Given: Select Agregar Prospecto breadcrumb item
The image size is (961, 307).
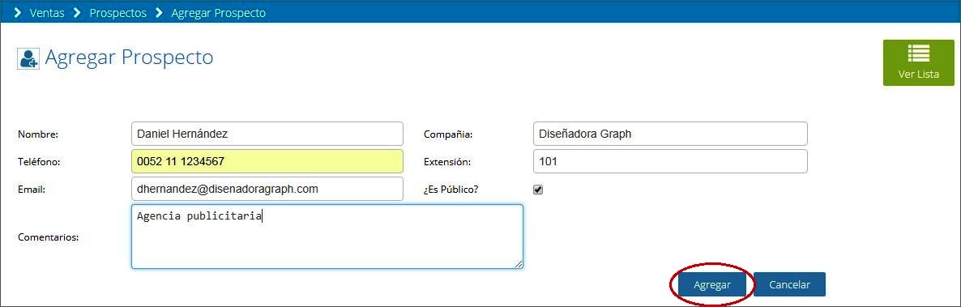Looking at the screenshot, I should [x=219, y=13].
